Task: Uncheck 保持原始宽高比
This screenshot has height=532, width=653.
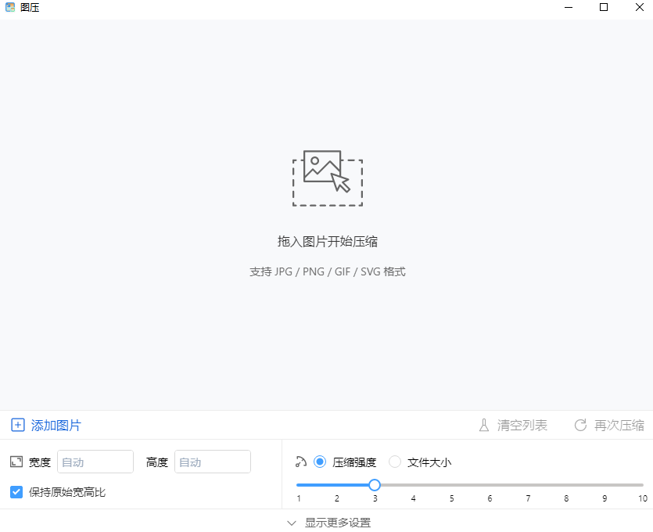Action: click(16, 491)
